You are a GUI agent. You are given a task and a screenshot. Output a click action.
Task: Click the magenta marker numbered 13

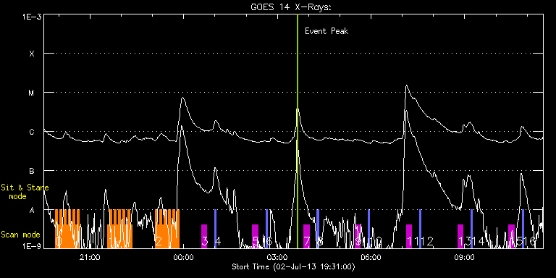[460, 236]
